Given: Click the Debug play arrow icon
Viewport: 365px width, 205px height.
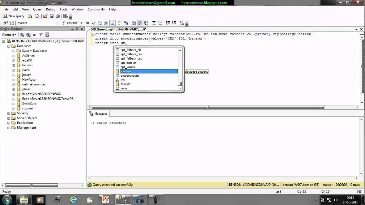Looking at the screenshot, I should (x=82, y=23).
